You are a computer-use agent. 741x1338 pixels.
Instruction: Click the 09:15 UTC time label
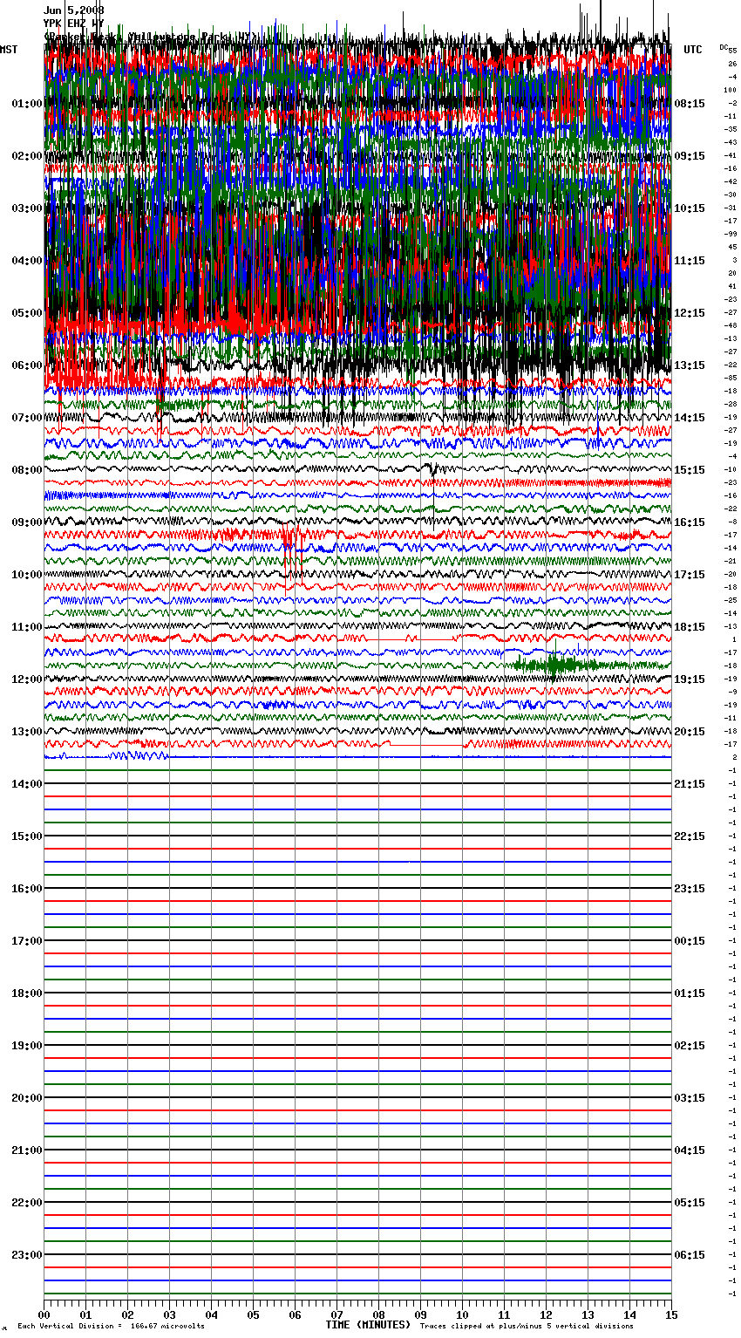(x=690, y=156)
